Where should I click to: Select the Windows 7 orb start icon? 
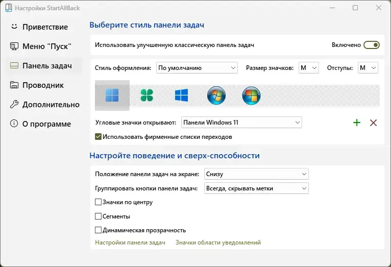coord(216,95)
